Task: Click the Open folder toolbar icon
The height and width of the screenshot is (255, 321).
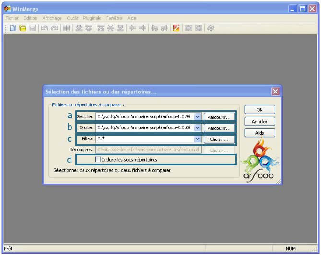Action: (x=23, y=28)
